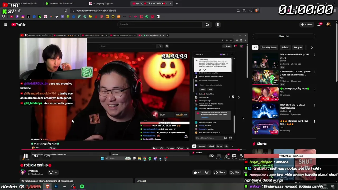Toggle closed captions CC button
338x190 pixels.
tap(219, 156)
